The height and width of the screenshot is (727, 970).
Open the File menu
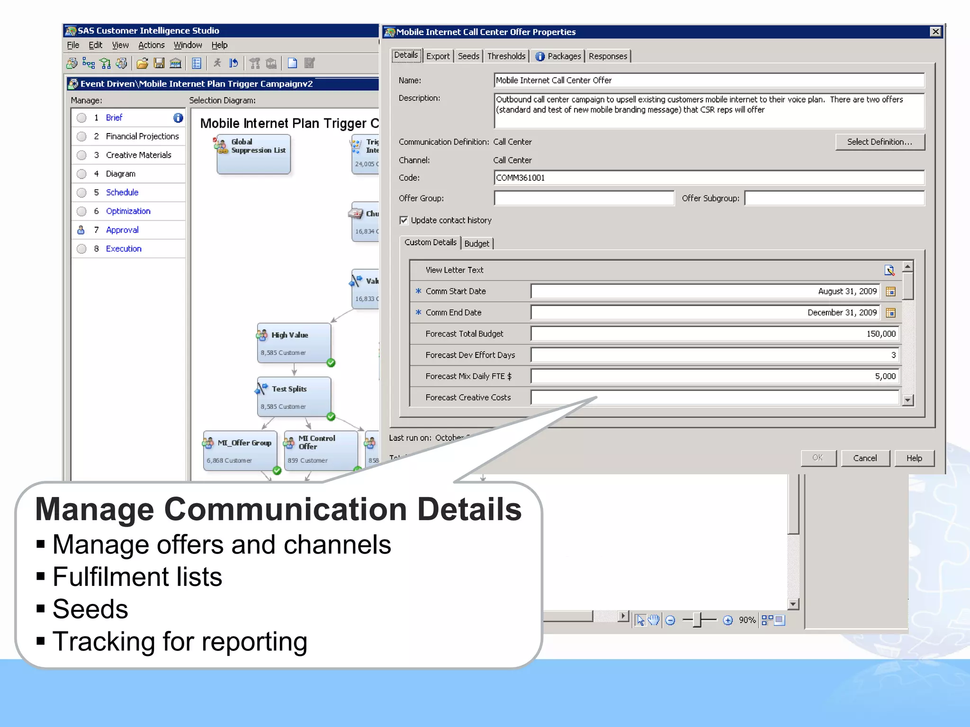73,45
